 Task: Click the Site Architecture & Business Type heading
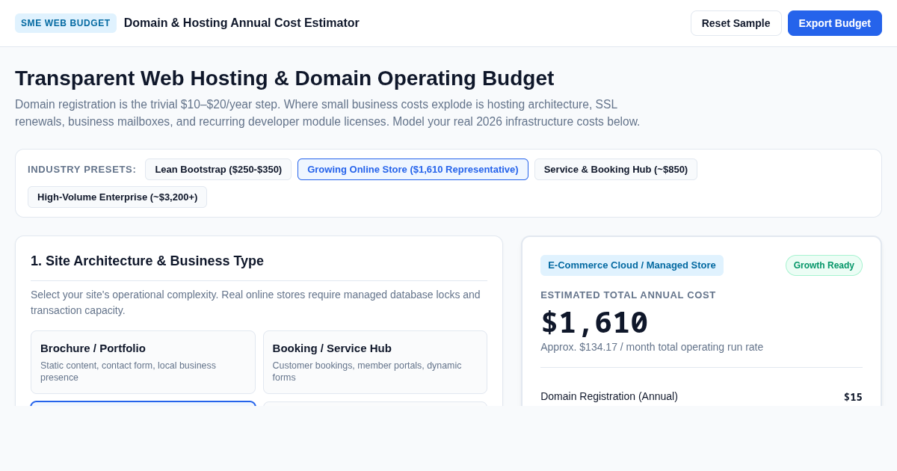pos(147,261)
